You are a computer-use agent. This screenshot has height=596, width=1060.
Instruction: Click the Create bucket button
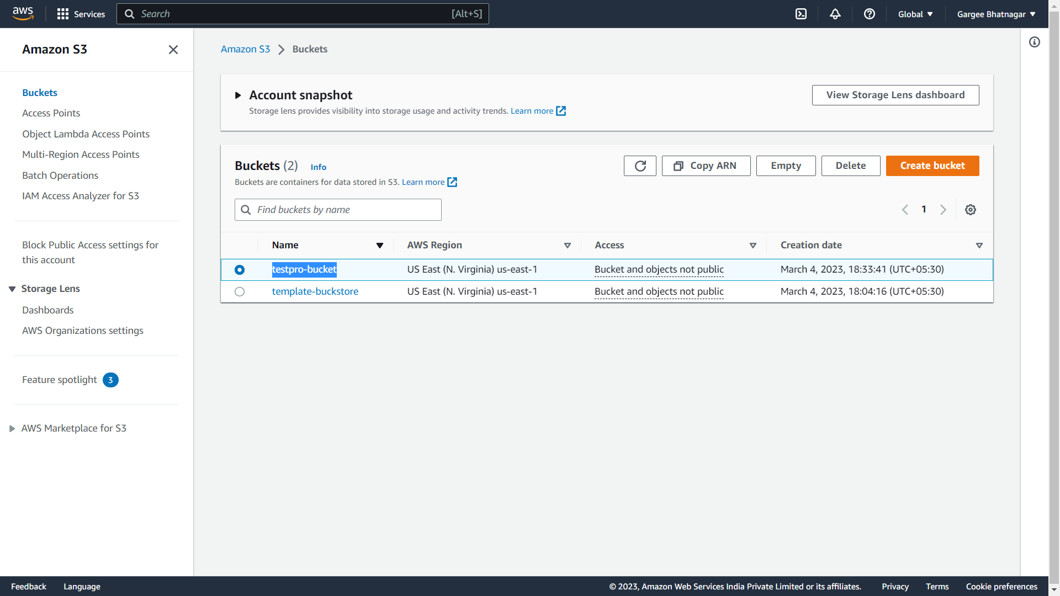(932, 166)
